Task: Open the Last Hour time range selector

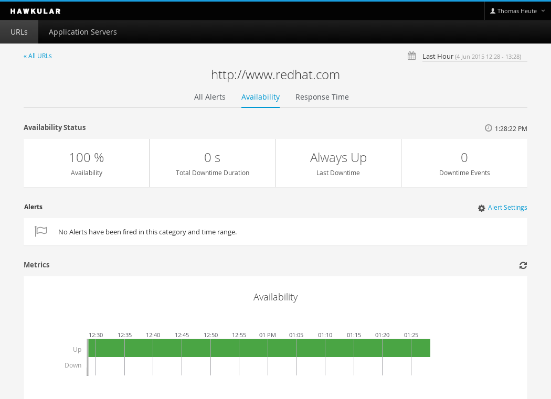Action: (472, 57)
